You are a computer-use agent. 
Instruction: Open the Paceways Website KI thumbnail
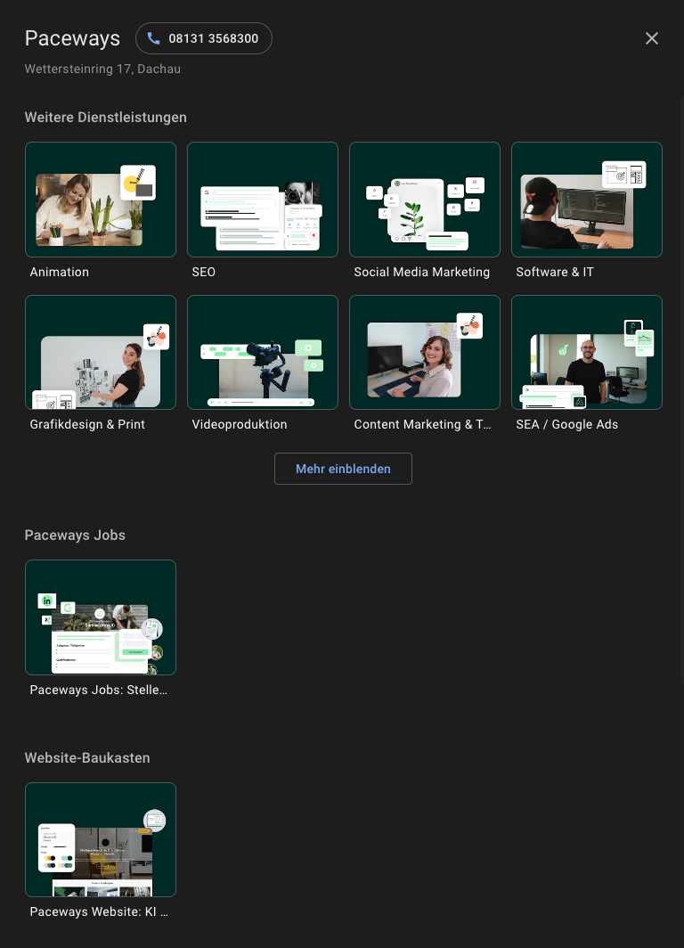[101, 840]
